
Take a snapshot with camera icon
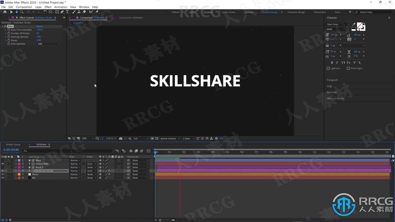coord(121,138)
